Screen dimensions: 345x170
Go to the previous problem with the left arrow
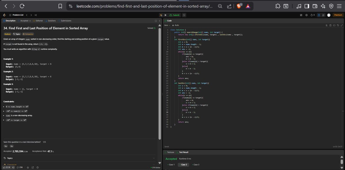[x=26, y=15]
